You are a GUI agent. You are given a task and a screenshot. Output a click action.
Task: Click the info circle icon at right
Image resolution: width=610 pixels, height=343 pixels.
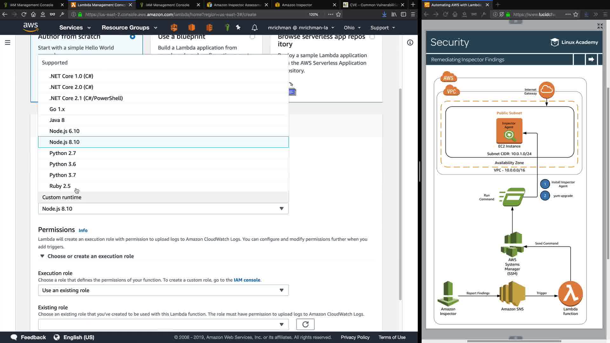[x=410, y=43]
